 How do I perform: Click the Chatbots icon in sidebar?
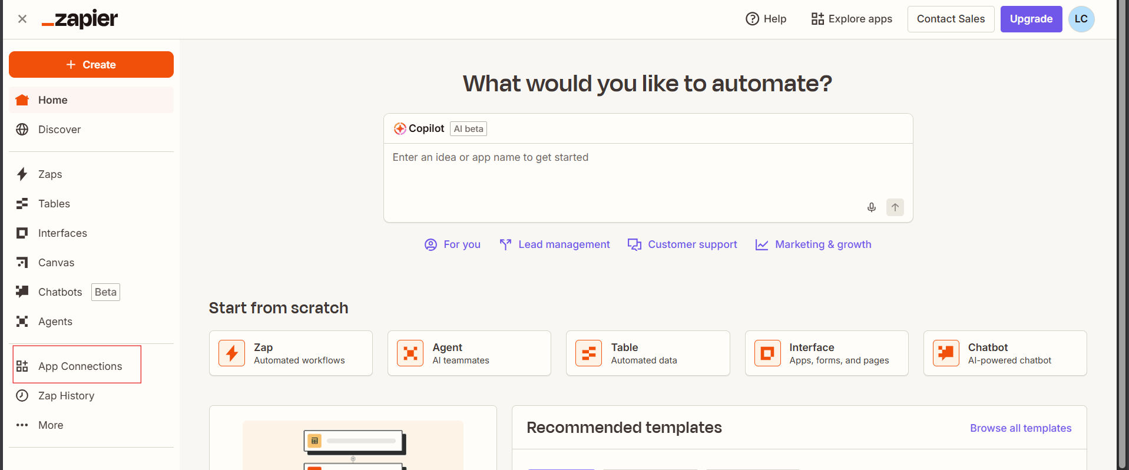(x=22, y=292)
